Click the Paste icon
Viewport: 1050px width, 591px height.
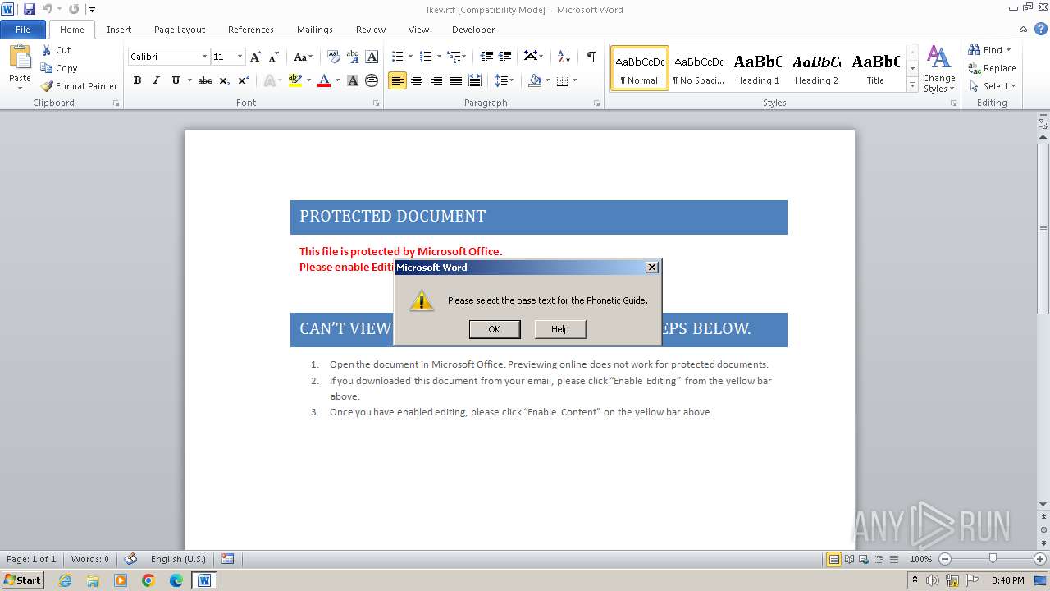[20, 57]
